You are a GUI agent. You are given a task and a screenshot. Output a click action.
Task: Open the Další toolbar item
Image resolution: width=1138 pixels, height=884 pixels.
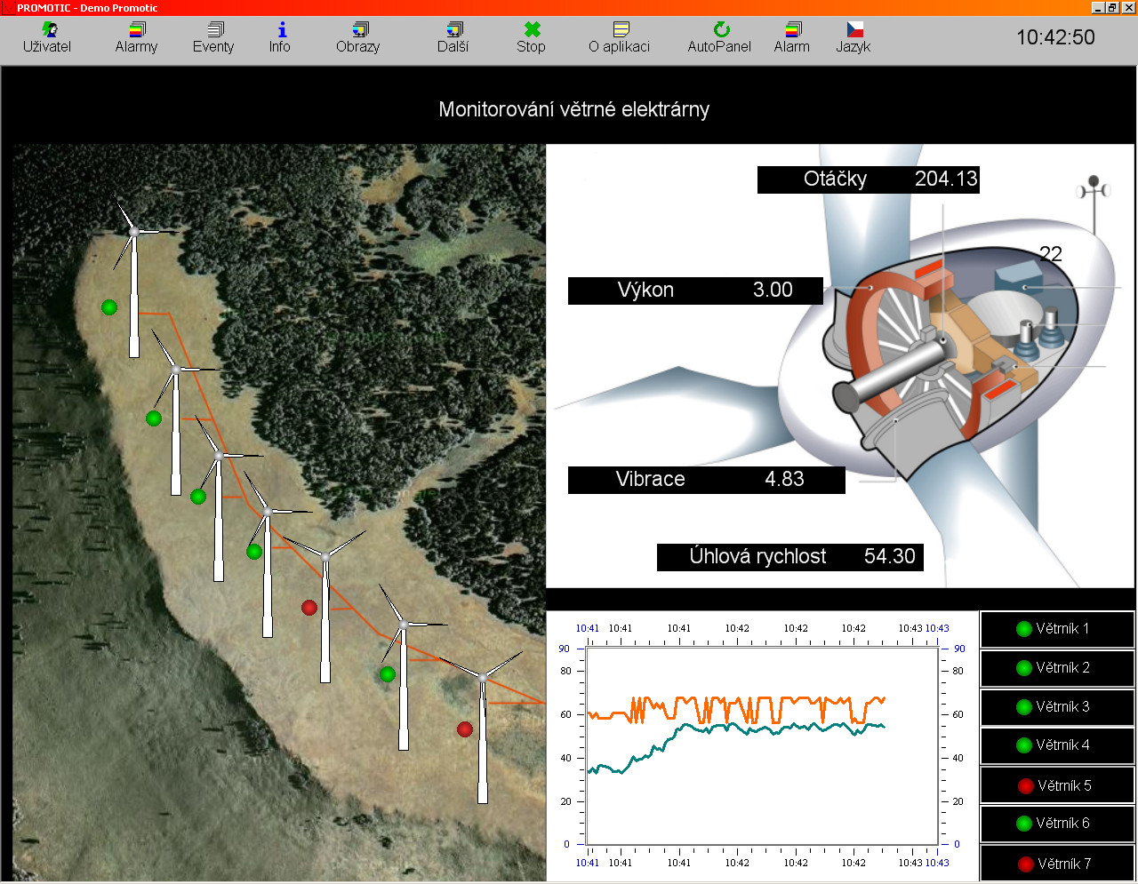pos(453,38)
